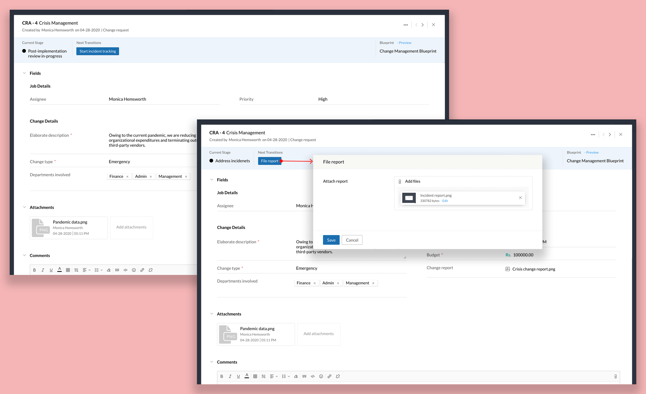Click Add attachments box in back window

click(x=131, y=227)
